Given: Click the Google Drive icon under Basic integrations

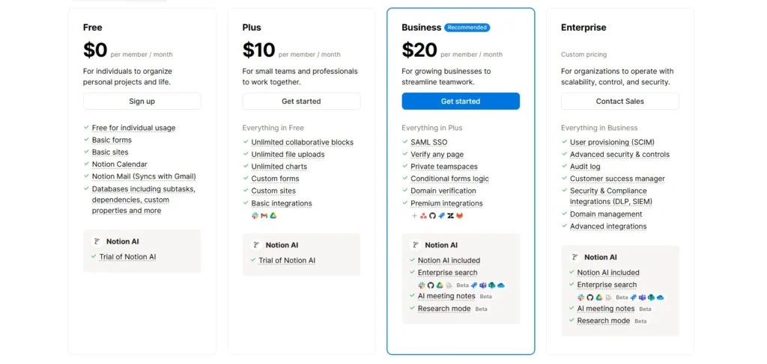Looking at the screenshot, I should pos(273,215).
